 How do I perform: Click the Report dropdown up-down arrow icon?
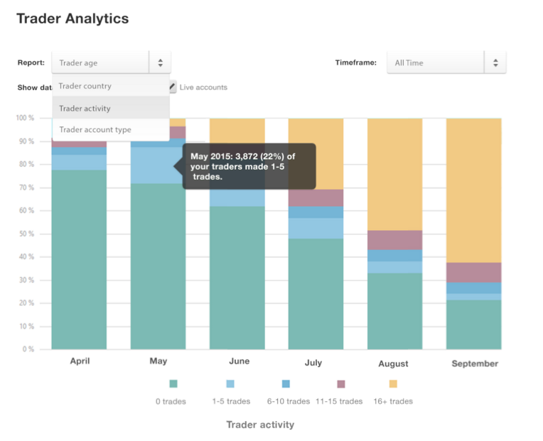pyautogui.click(x=160, y=62)
